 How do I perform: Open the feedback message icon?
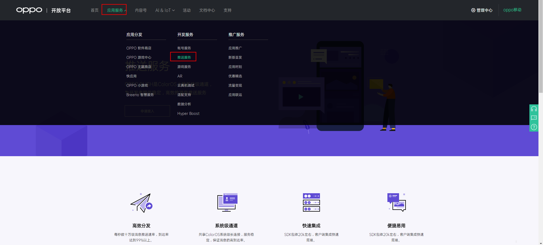(x=534, y=118)
